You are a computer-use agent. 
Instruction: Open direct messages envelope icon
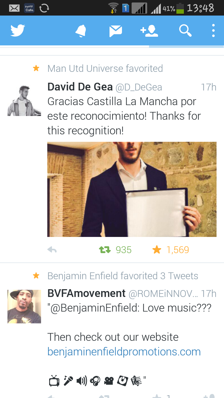116,31
